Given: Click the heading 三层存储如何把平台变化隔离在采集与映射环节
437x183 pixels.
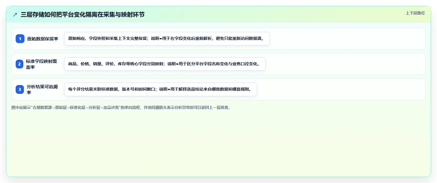Looking at the screenshot, I should click(x=83, y=14).
